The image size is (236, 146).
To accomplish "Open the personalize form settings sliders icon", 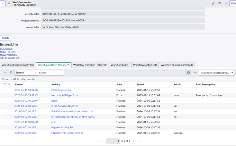I will (x=220, y=3).
